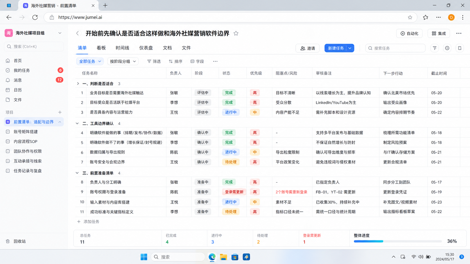
Task: Collapse the 三、前置准备清单 group
Action: (x=77, y=173)
